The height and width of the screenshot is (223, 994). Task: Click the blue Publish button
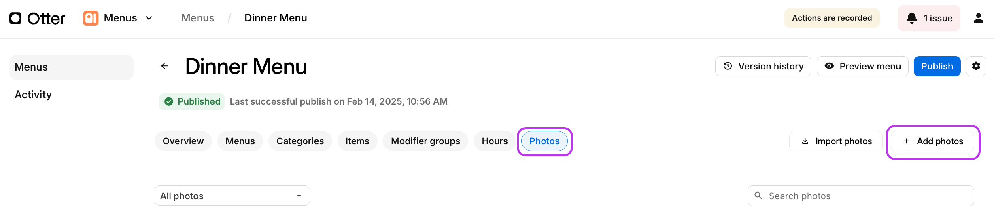937,66
